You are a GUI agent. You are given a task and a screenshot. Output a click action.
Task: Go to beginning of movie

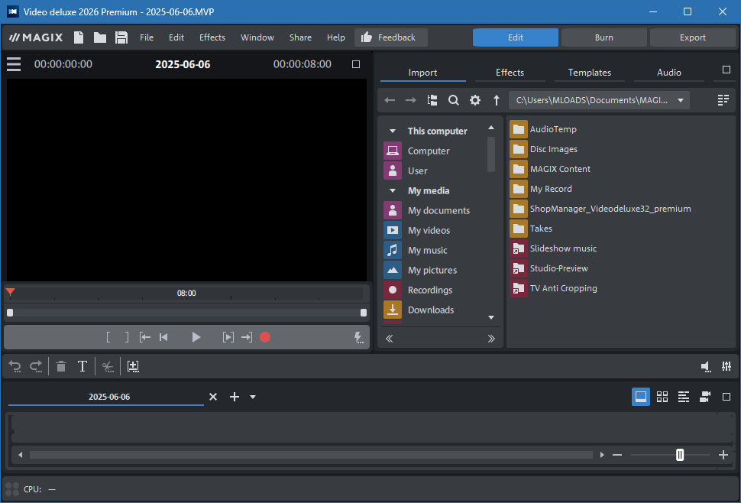(x=163, y=337)
